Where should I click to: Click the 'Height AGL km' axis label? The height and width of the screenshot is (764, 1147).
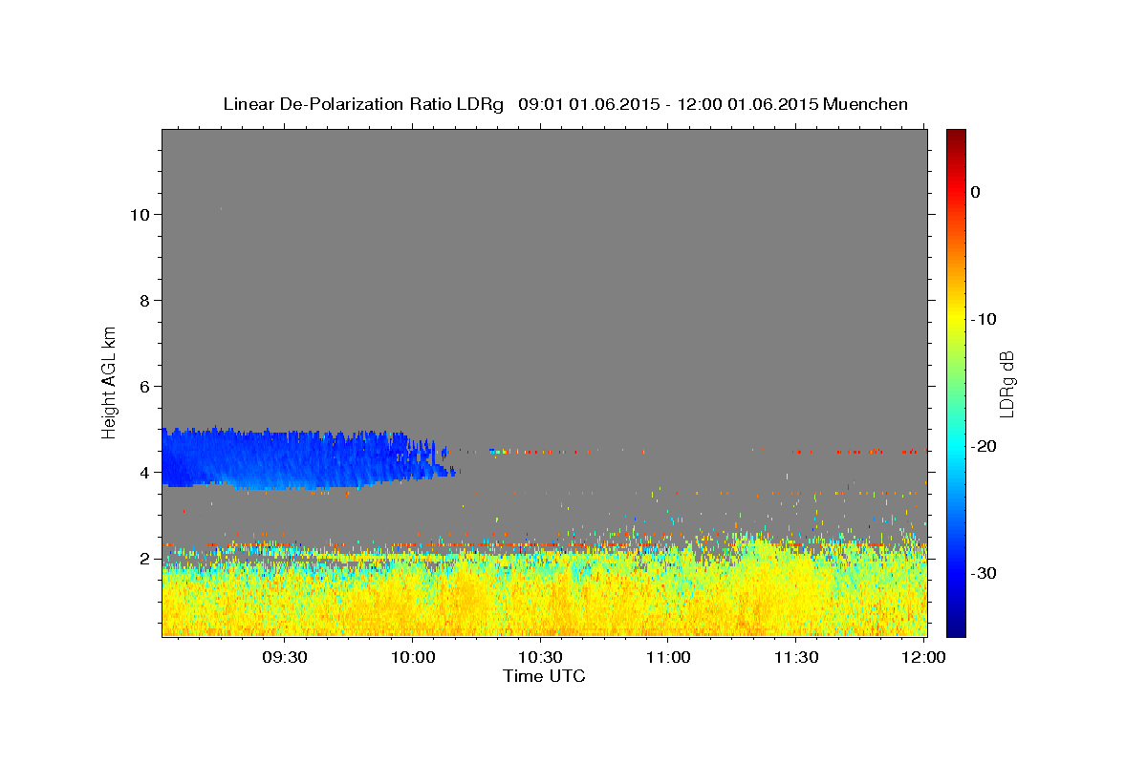coord(109,382)
